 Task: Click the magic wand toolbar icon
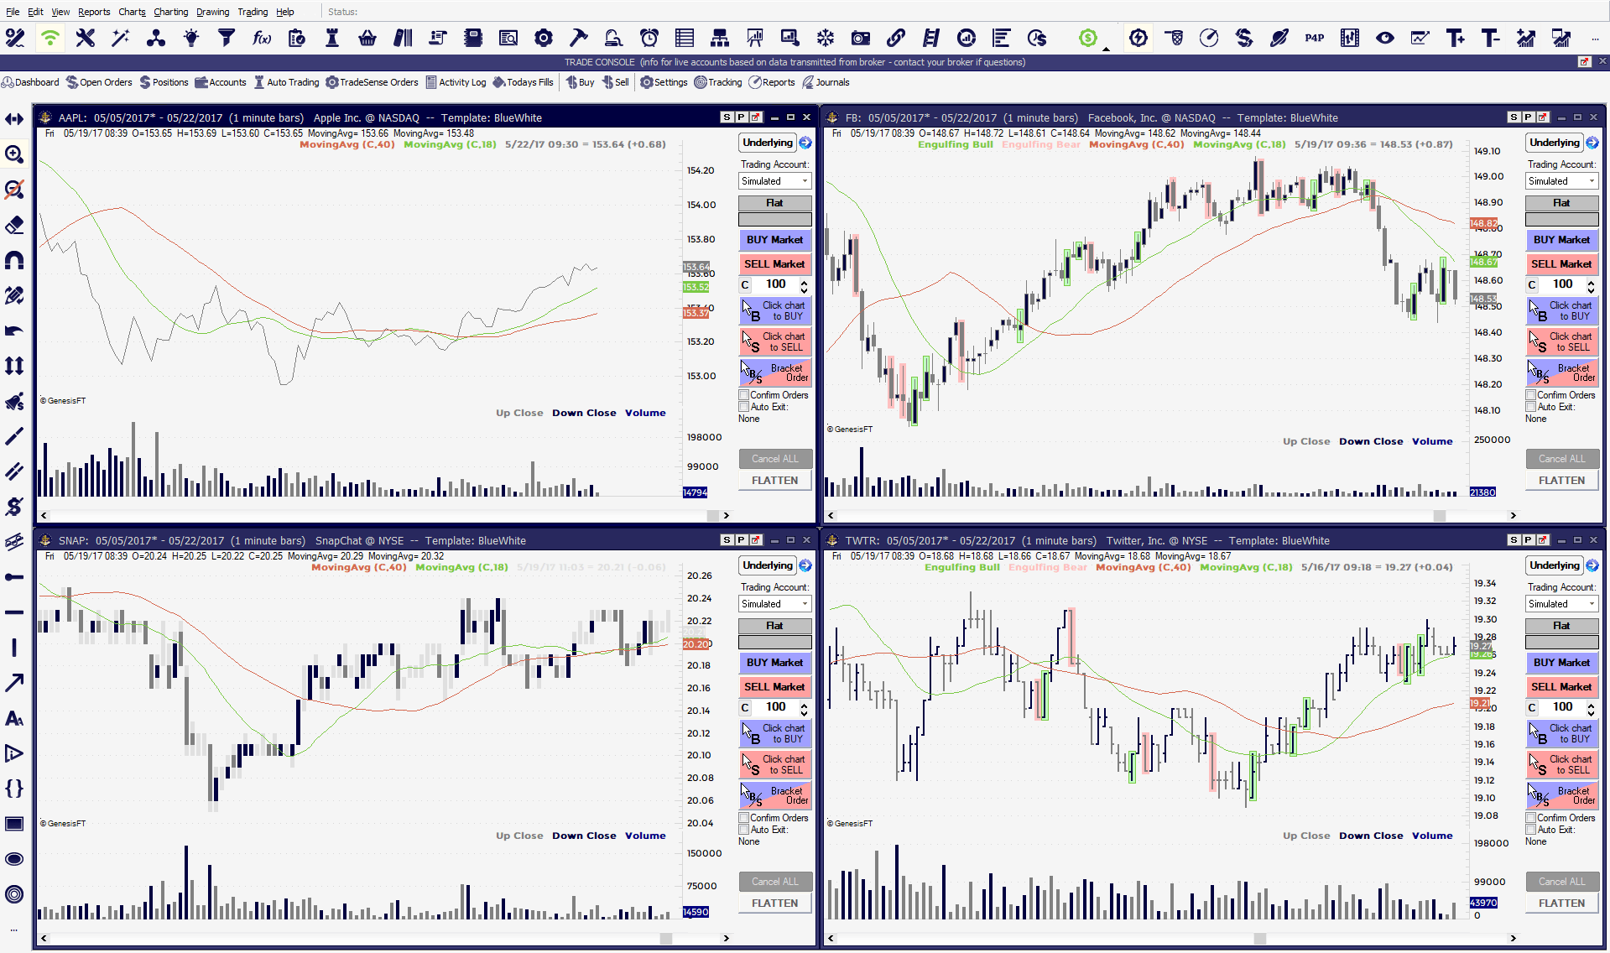[x=120, y=38]
